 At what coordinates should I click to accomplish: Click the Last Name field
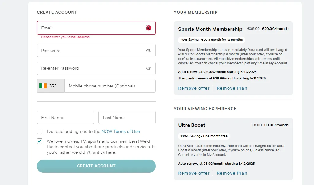127,118
